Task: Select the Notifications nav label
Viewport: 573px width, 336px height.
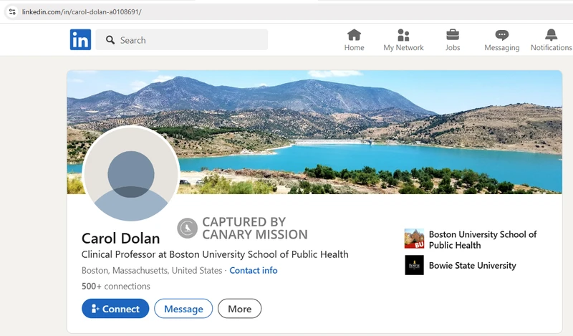Action: point(551,47)
